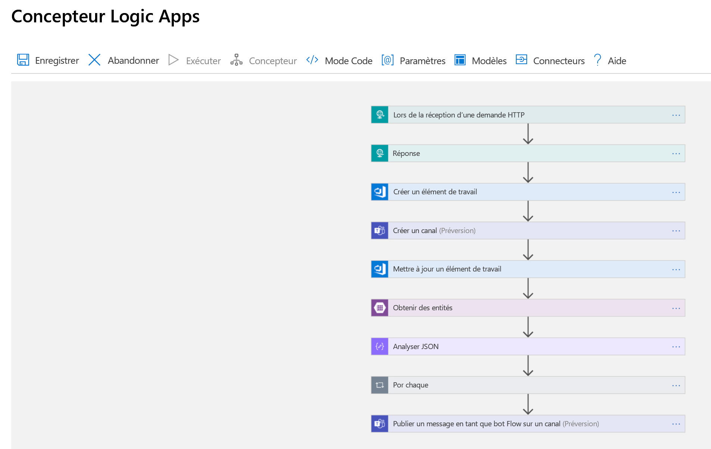
Task: Open ellipsis menu for Créer un canal
Action: coord(676,231)
